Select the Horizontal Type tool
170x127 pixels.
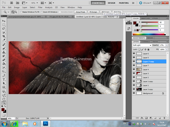click(x=4, y=80)
